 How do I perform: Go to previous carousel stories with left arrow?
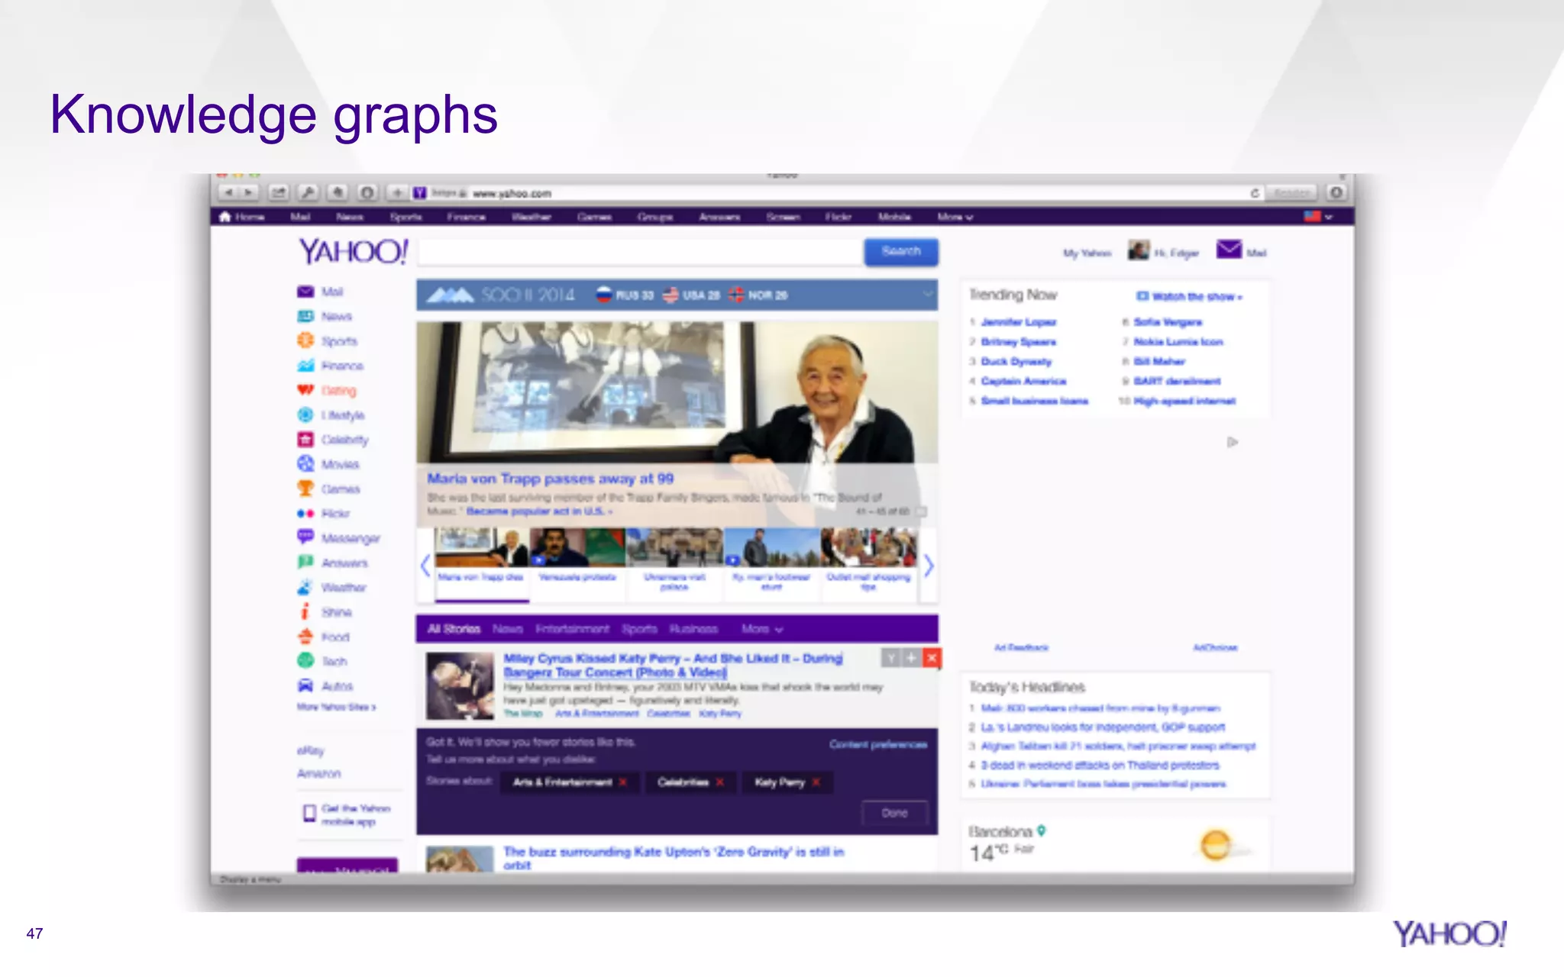pyautogui.click(x=425, y=566)
